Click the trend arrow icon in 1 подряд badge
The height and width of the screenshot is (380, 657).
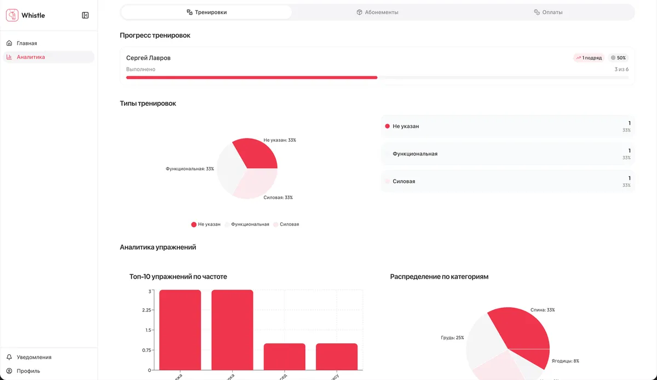point(578,58)
